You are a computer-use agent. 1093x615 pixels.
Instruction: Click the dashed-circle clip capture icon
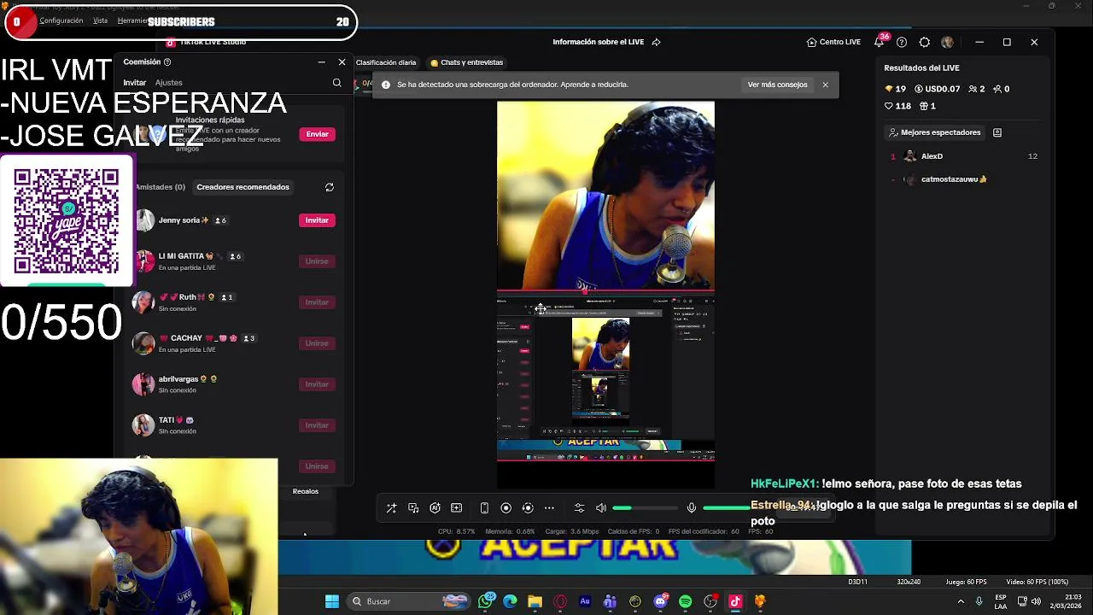[528, 508]
